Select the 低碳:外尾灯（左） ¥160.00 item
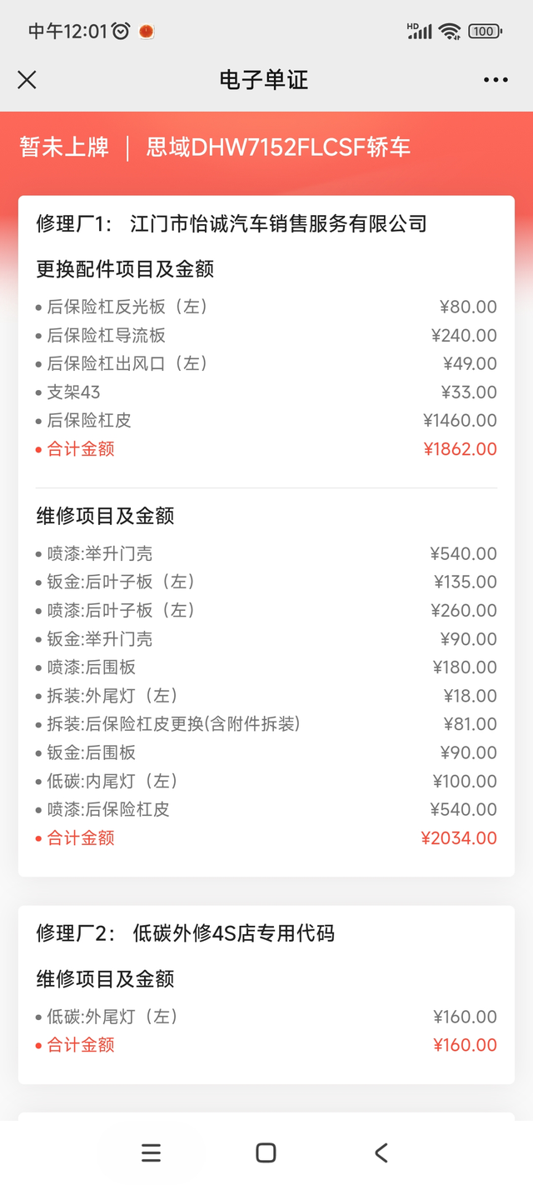The width and height of the screenshot is (533, 1185). pyautogui.click(x=266, y=1017)
